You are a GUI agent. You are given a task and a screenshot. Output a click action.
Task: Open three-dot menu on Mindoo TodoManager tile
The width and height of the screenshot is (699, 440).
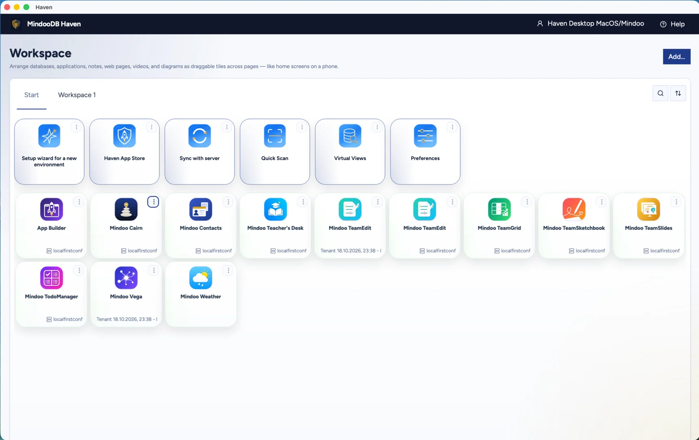tap(79, 270)
